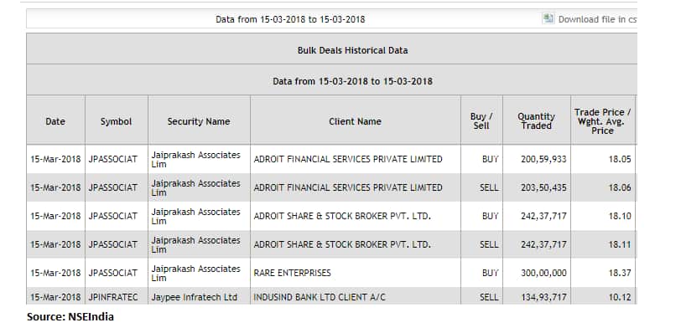This screenshot has height=328, width=681.
Task: Click the CSV download file icon
Action: [x=548, y=18]
